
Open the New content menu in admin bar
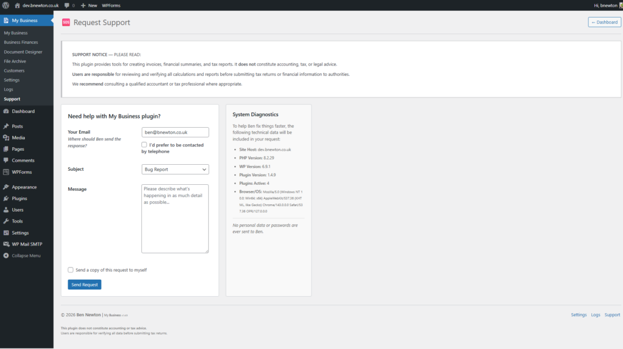click(89, 5)
